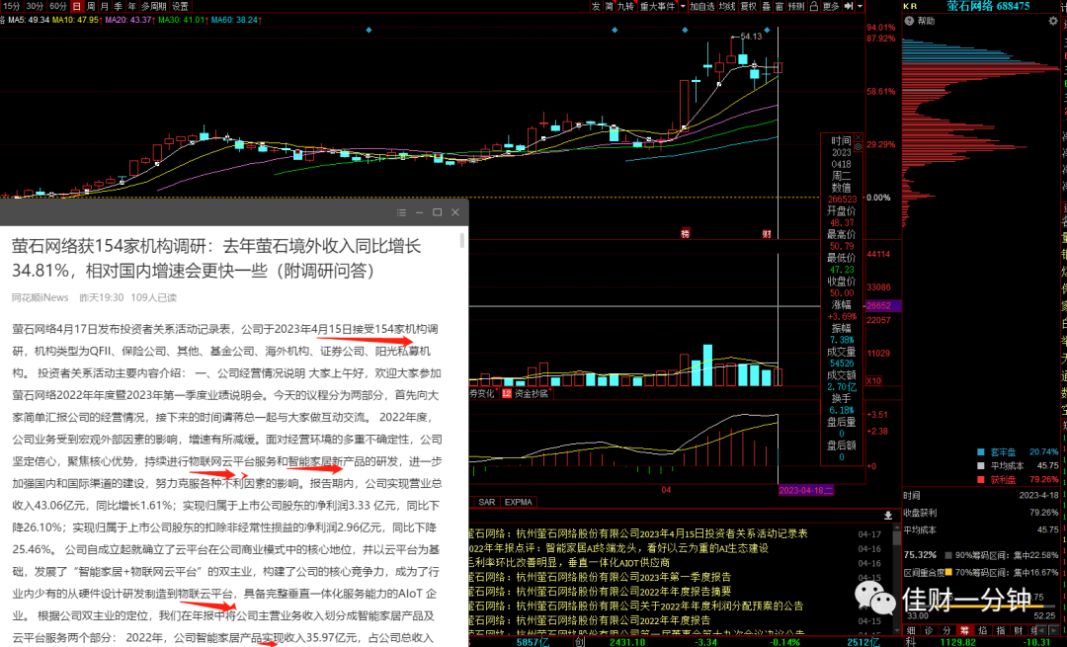Switch chart to 60分 period

click(x=58, y=6)
